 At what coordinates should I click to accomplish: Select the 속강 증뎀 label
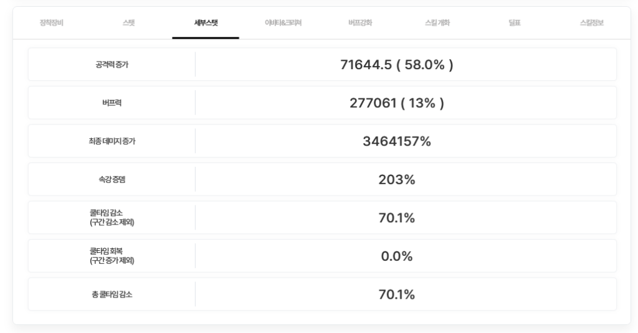[112, 180]
